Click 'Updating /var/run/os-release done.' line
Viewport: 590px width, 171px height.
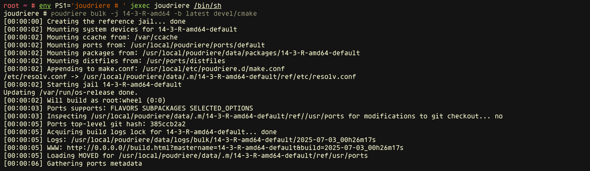tap(70, 92)
